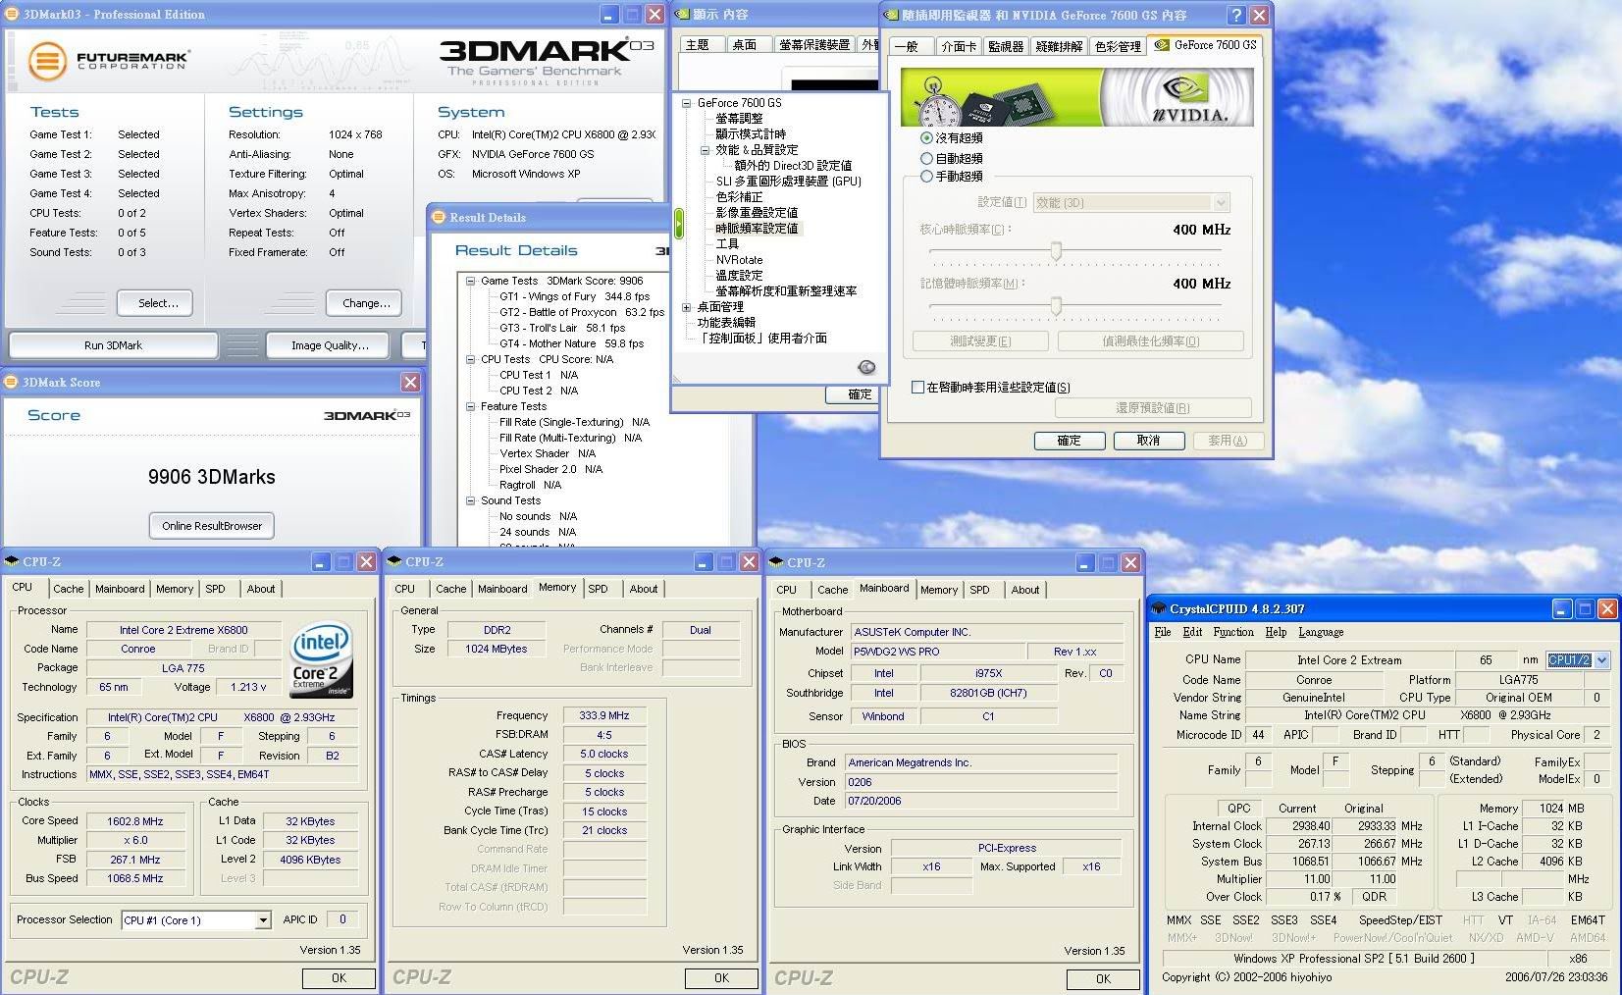Select 色彩補正 in NVIDIA tree
This screenshot has width=1622, height=995.
739,197
